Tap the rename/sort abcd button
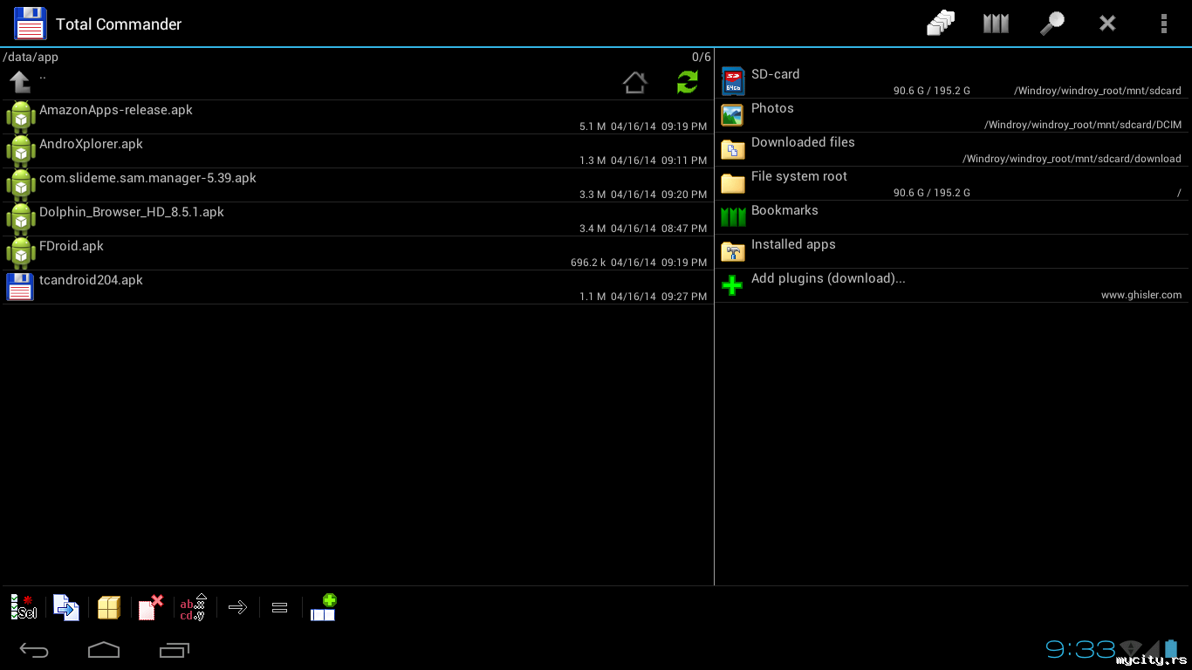The width and height of the screenshot is (1192, 670). [x=193, y=607]
